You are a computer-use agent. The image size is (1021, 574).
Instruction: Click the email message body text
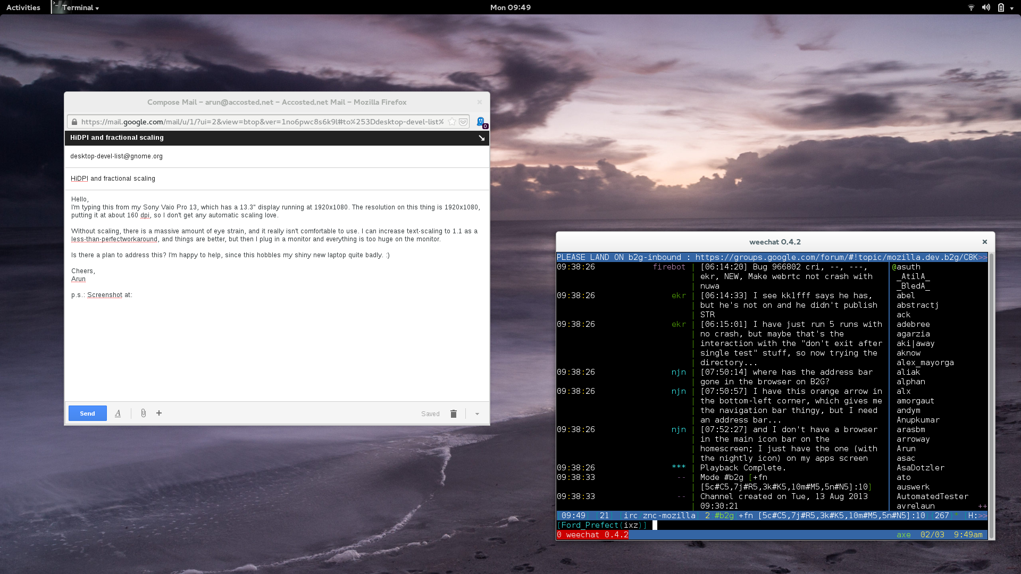click(277, 247)
